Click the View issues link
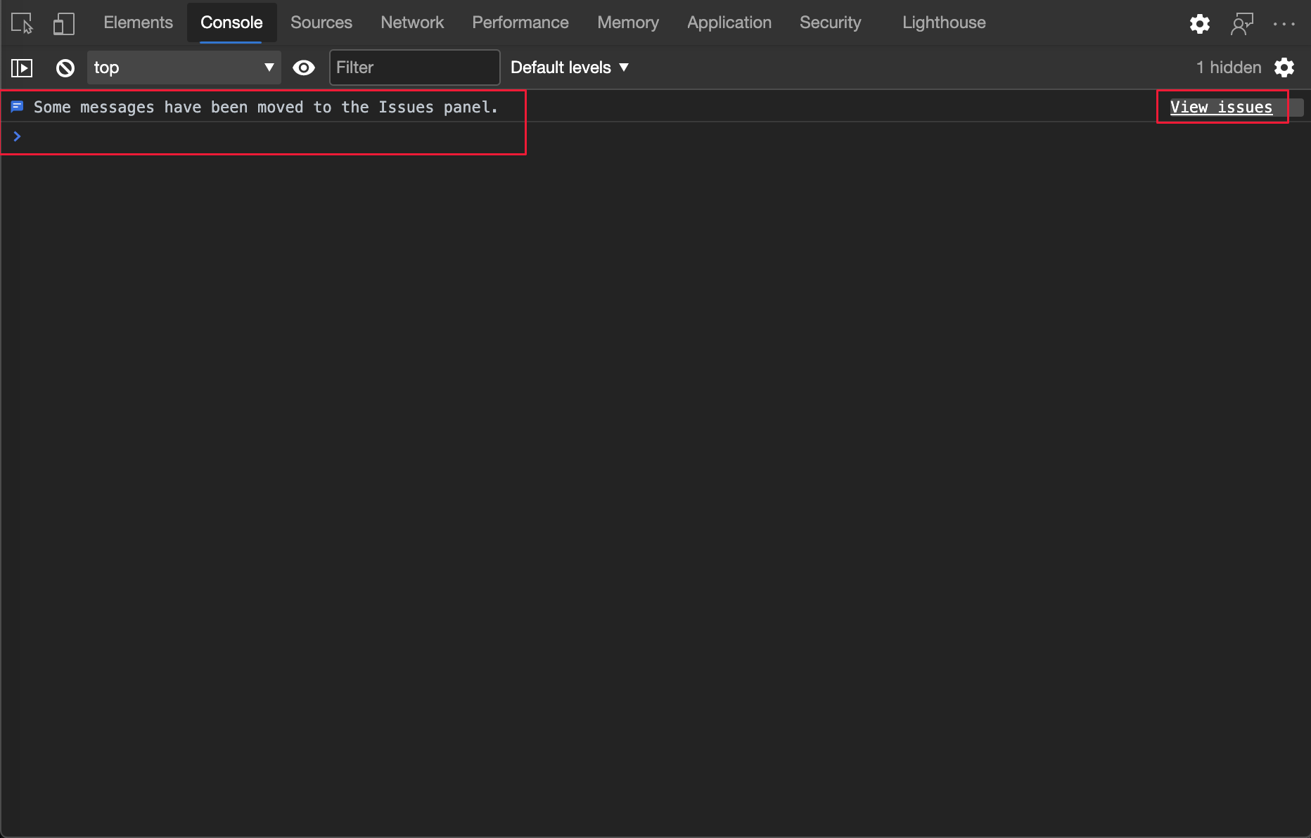The image size is (1311, 838). coord(1222,107)
